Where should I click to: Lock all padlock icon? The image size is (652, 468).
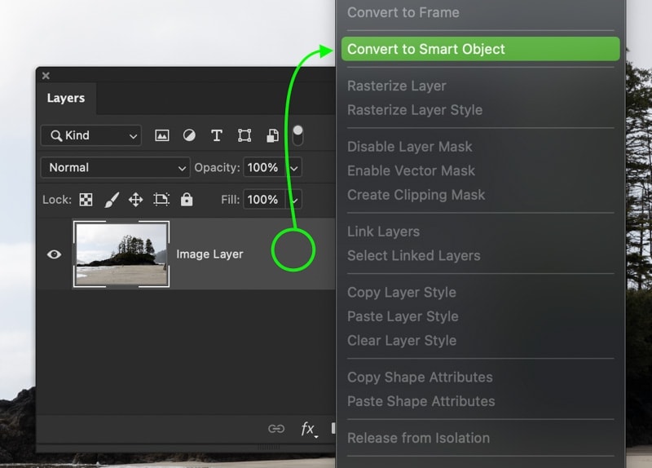click(x=187, y=199)
